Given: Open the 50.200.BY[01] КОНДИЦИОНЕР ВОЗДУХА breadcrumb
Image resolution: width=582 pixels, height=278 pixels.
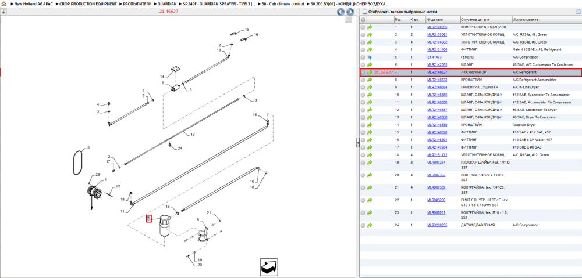Looking at the screenshot, I should 350,3.
